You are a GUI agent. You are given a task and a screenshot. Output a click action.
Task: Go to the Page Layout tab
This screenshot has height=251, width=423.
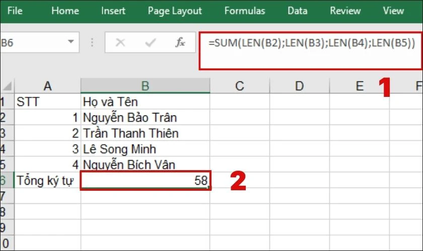pyautogui.click(x=175, y=11)
